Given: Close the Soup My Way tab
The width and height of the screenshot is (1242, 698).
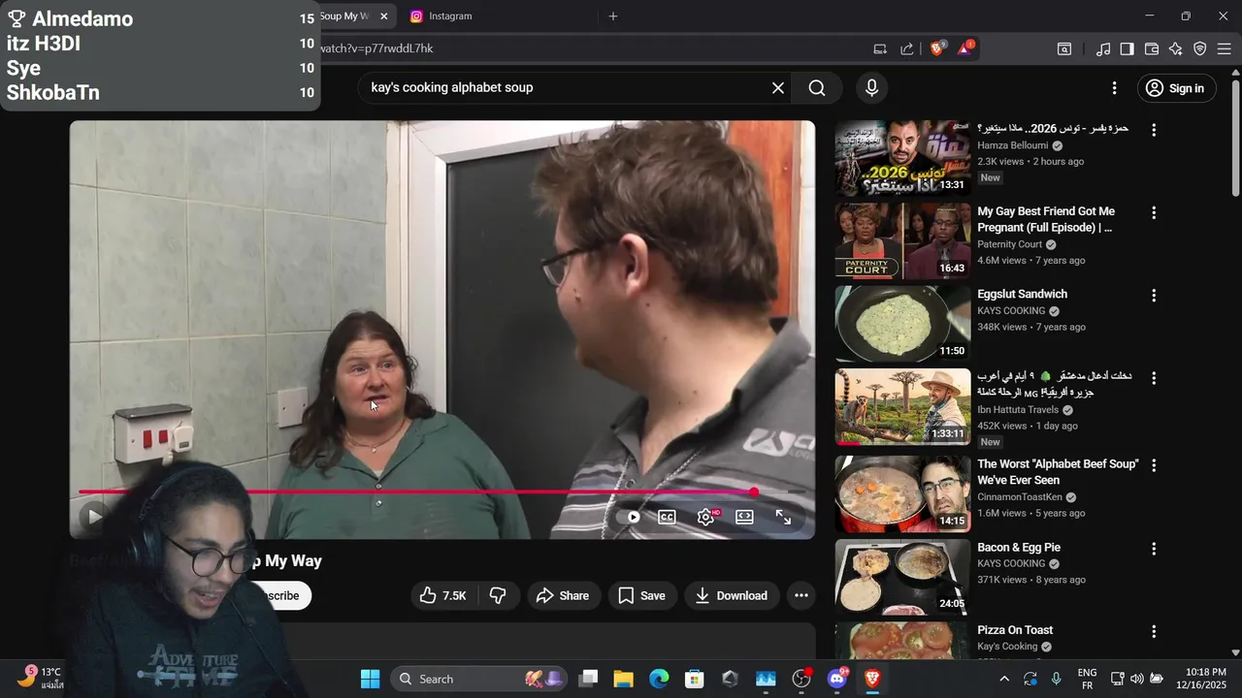Looking at the screenshot, I should pos(384,16).
